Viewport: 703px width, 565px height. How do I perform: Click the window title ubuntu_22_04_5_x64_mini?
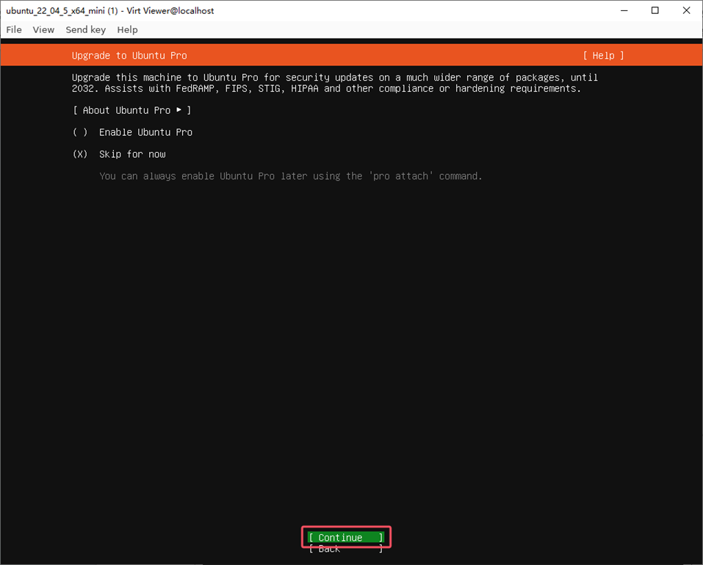[110, 11]
